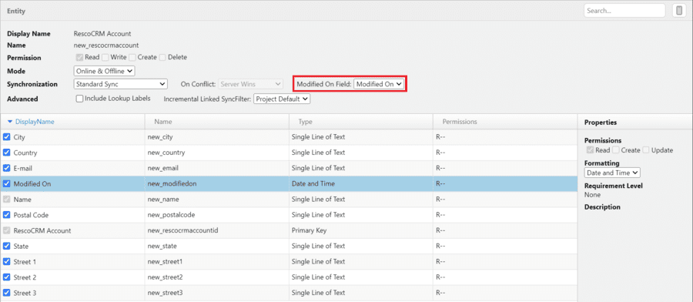
Task: Open the Mode dropdown
Action: 104,71
